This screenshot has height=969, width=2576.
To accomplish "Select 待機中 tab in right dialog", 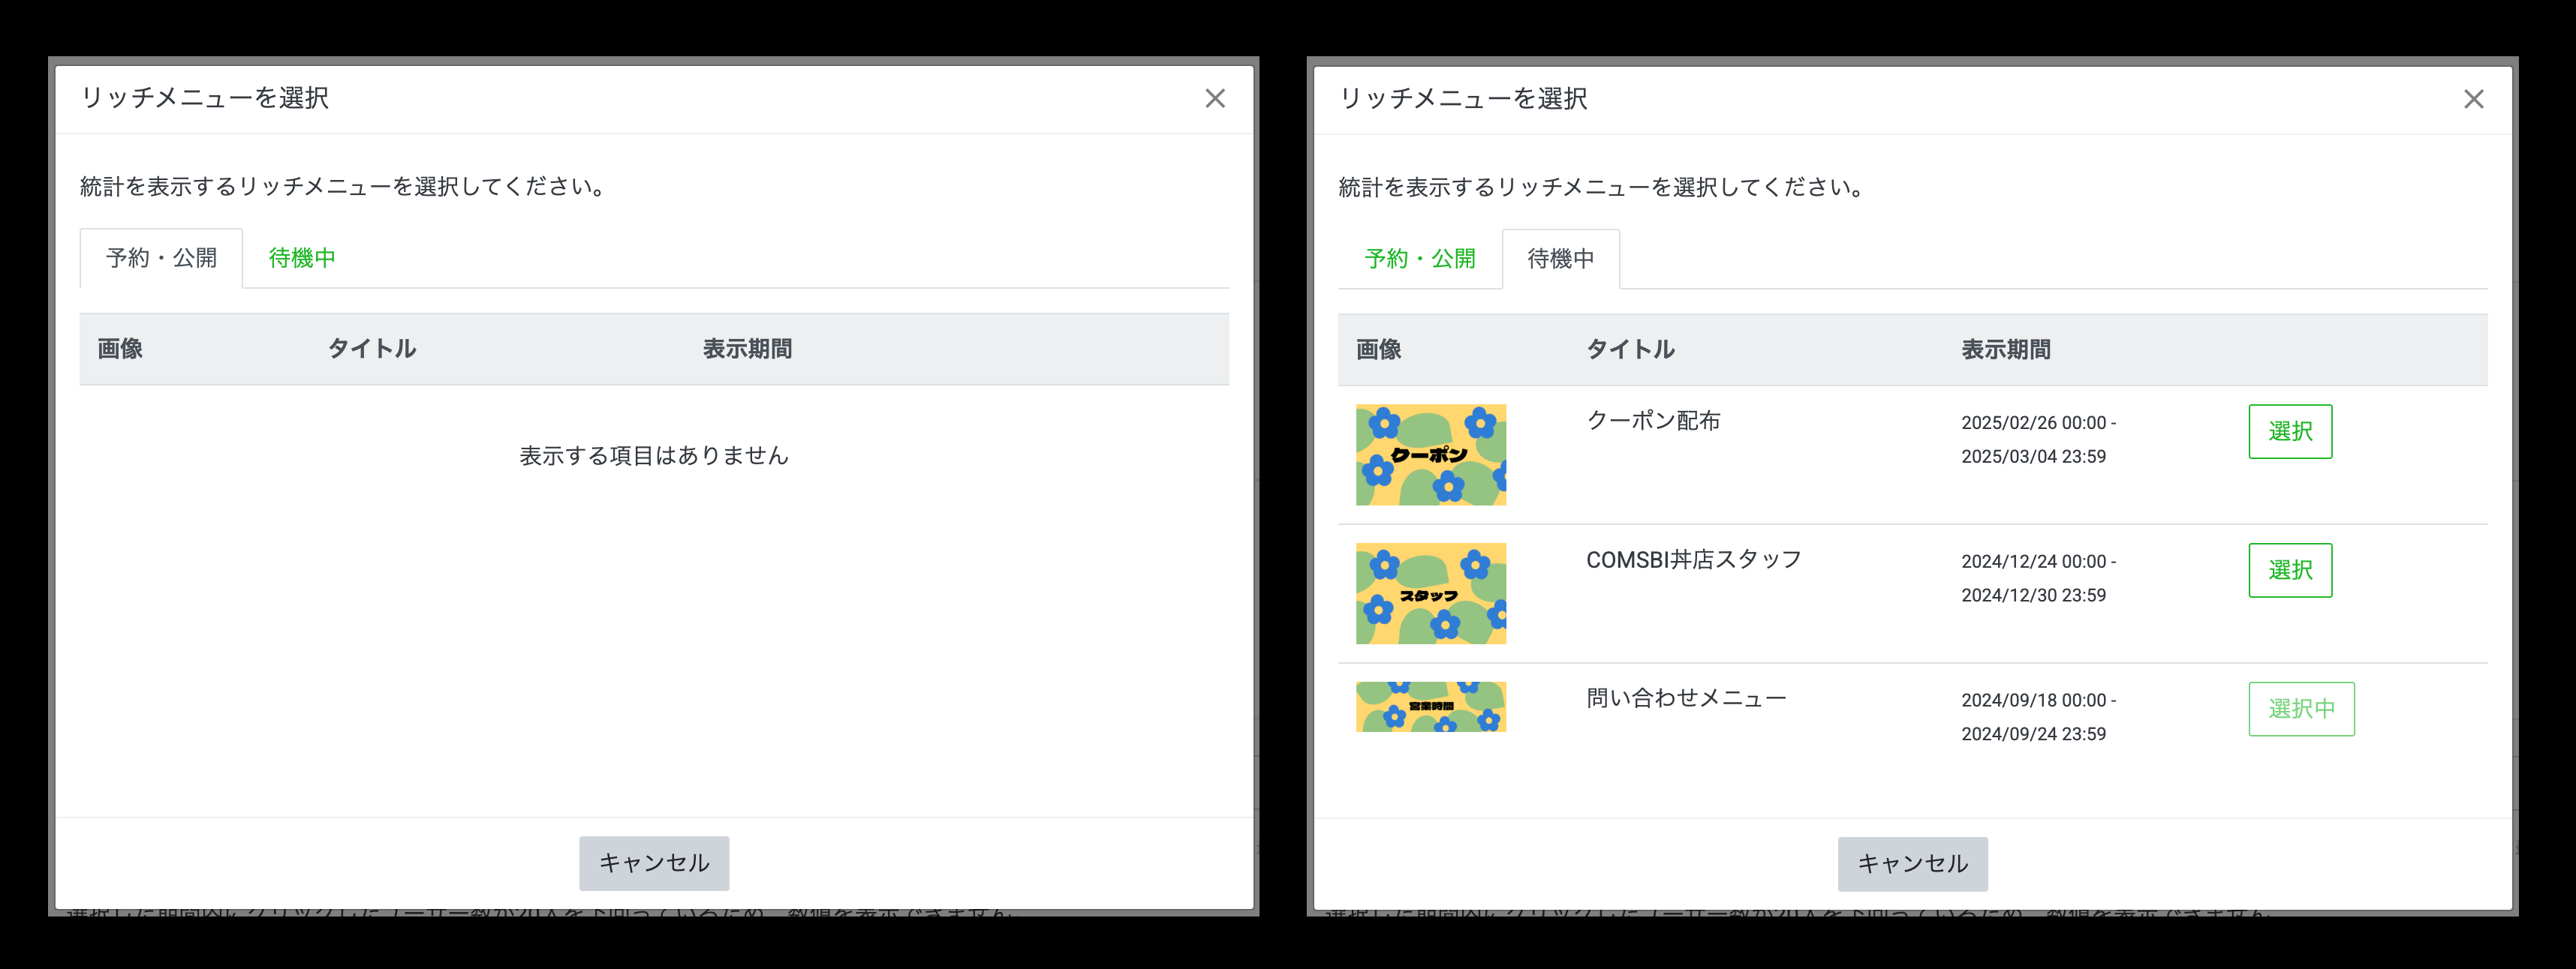I will click(1560, 259).
